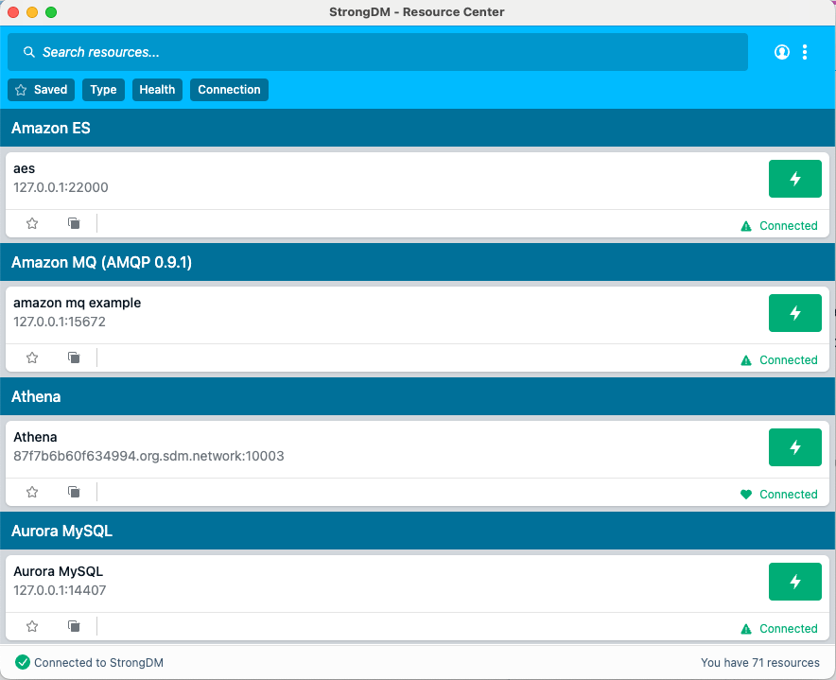
Task: Open the three-dot more options menu
Action: [805, 52]
